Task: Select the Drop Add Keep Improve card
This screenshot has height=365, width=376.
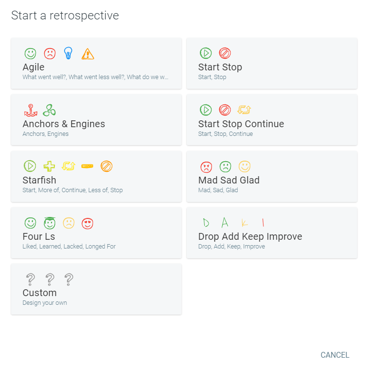Action: pyautogui.click(x=272, y=233)
